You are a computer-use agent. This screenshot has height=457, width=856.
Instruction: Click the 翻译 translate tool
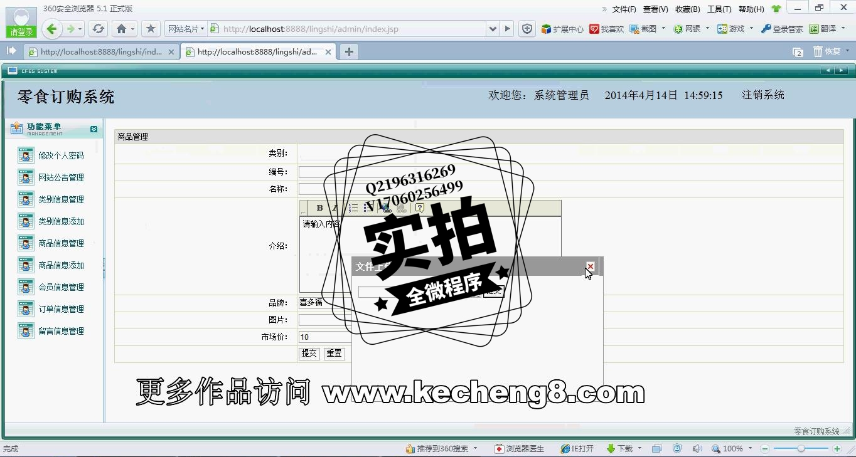pyautogui.click(x=823, y=29)
